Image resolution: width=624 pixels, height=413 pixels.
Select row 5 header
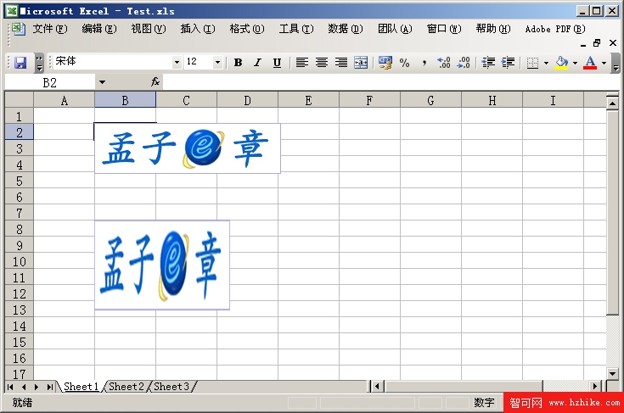[19, 181]
